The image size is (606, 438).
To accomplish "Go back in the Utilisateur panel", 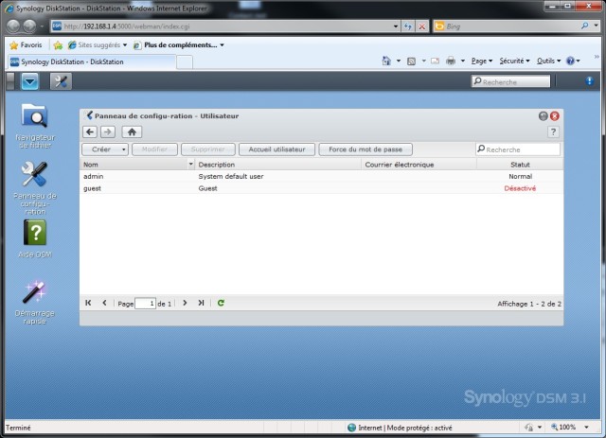I will click(x=90, y=132).
